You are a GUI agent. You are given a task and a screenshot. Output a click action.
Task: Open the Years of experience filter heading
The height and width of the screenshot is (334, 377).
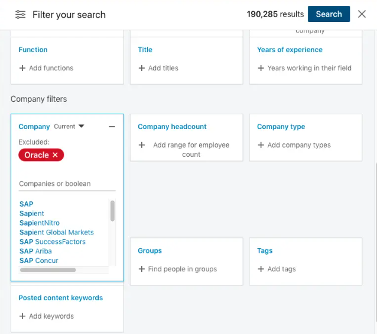tap(290, 50)
